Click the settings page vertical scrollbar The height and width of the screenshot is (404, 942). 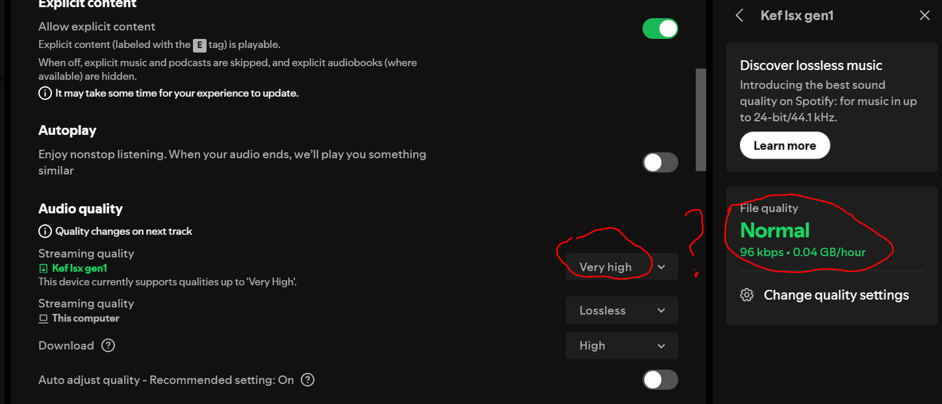tap(700, 120)
